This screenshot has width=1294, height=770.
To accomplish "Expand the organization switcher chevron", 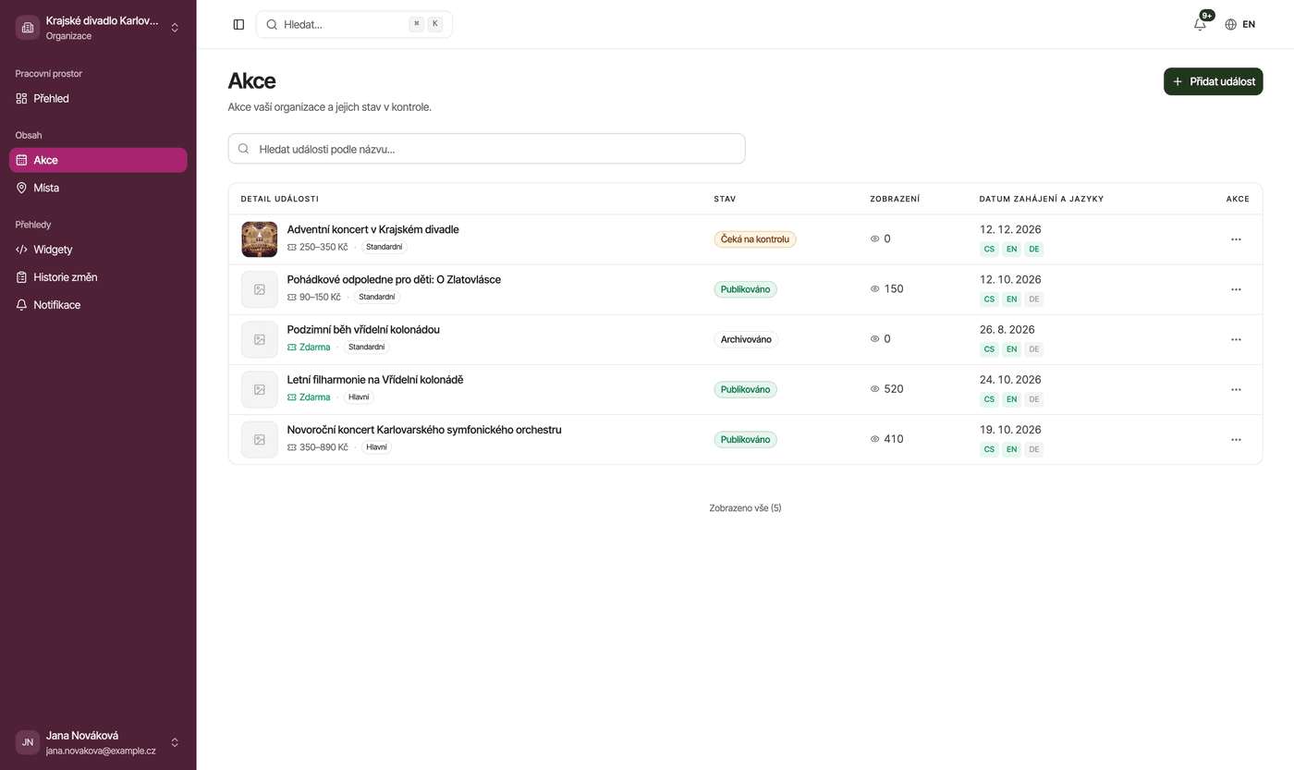I will click(x=175, y=28).
